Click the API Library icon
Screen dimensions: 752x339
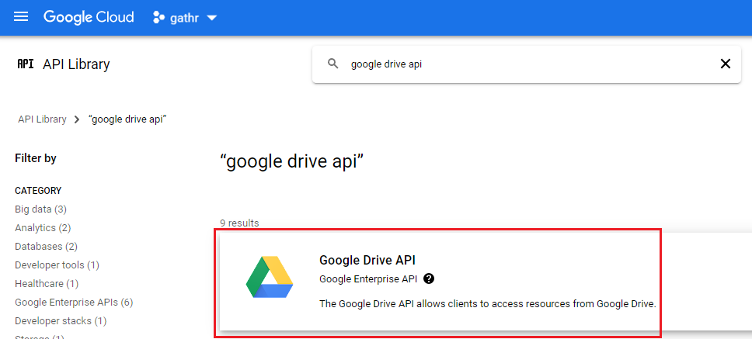click(26, 64)
